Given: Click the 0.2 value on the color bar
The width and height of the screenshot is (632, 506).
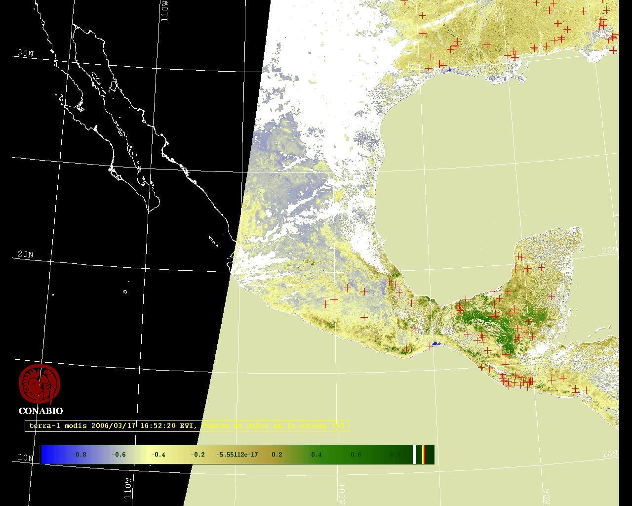Looking at the screenshot, I should pos(277,455).
